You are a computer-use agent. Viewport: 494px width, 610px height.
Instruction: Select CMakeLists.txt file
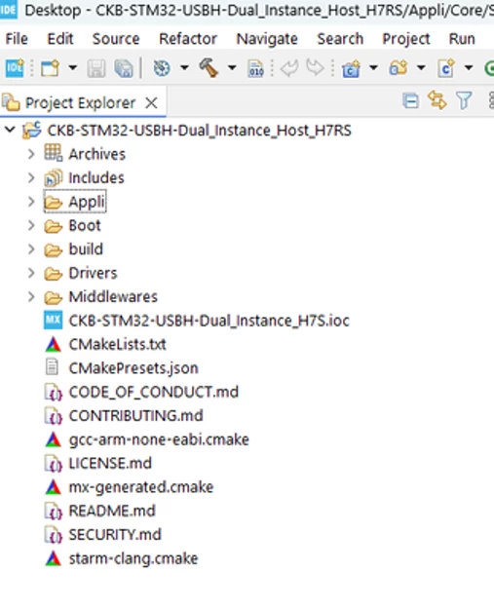coord(118,344)
